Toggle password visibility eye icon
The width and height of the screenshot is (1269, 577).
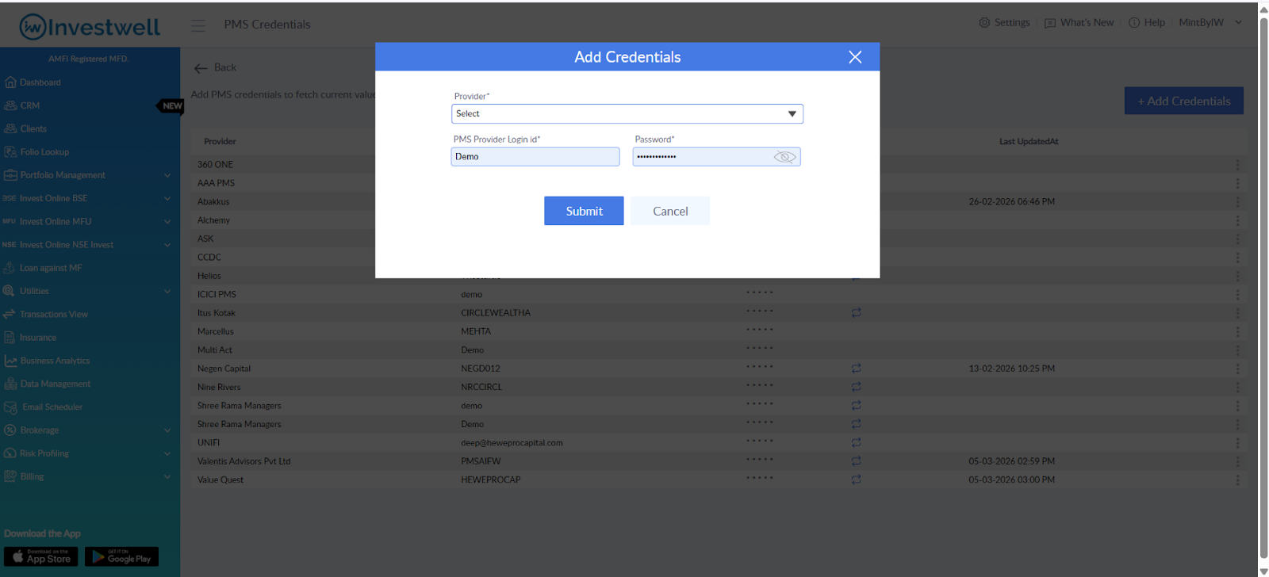[784, 157]
